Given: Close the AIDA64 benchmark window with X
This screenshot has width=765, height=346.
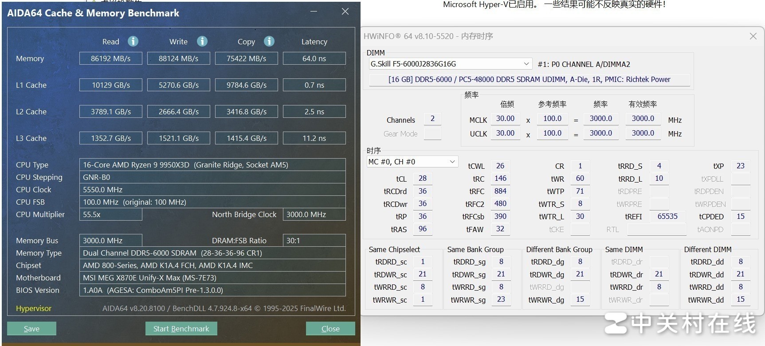Looking at the screenshot, I should coord(345,12).
